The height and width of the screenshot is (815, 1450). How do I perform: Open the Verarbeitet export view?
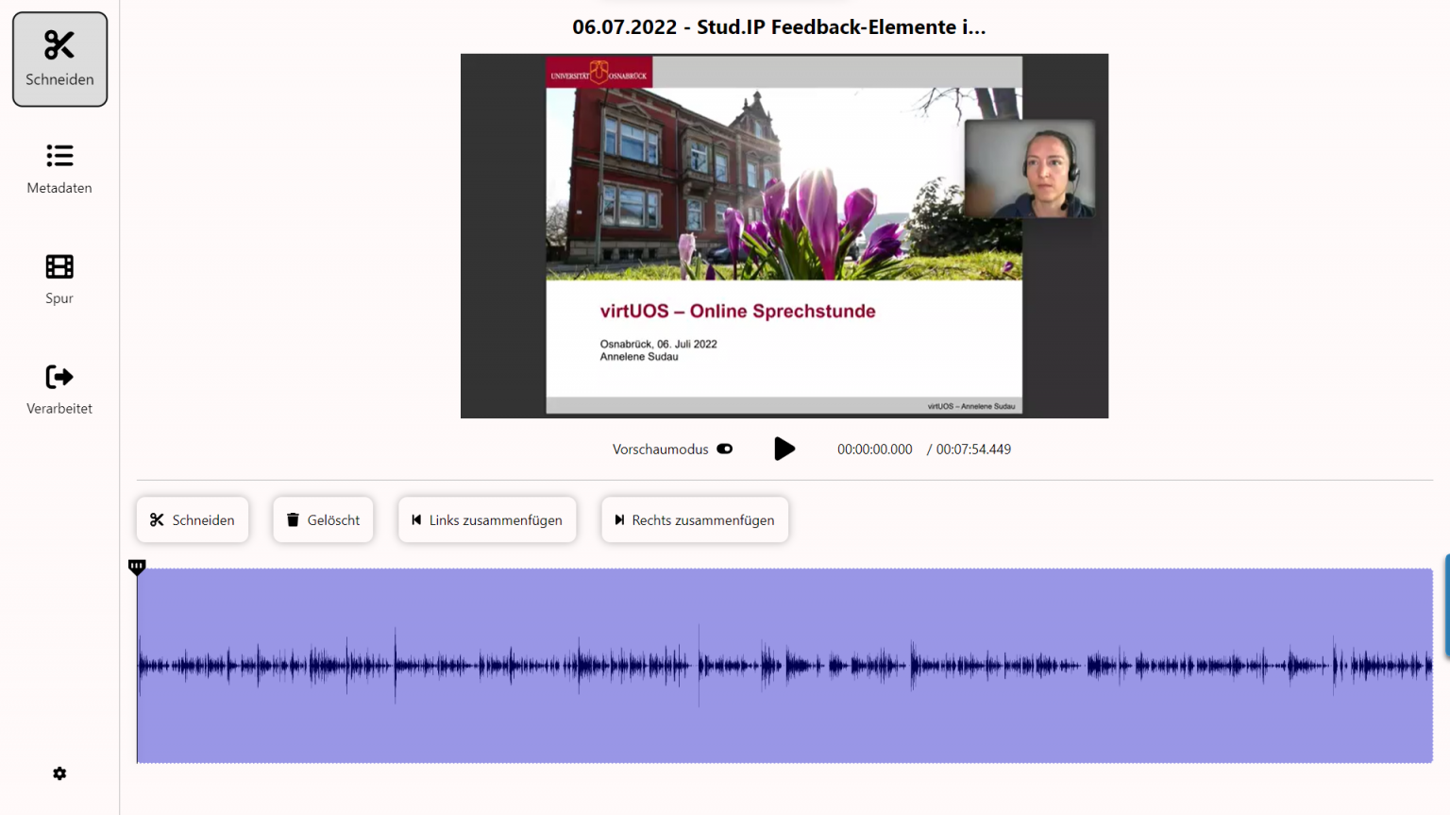pyautogui.click(x=59, y=390)
